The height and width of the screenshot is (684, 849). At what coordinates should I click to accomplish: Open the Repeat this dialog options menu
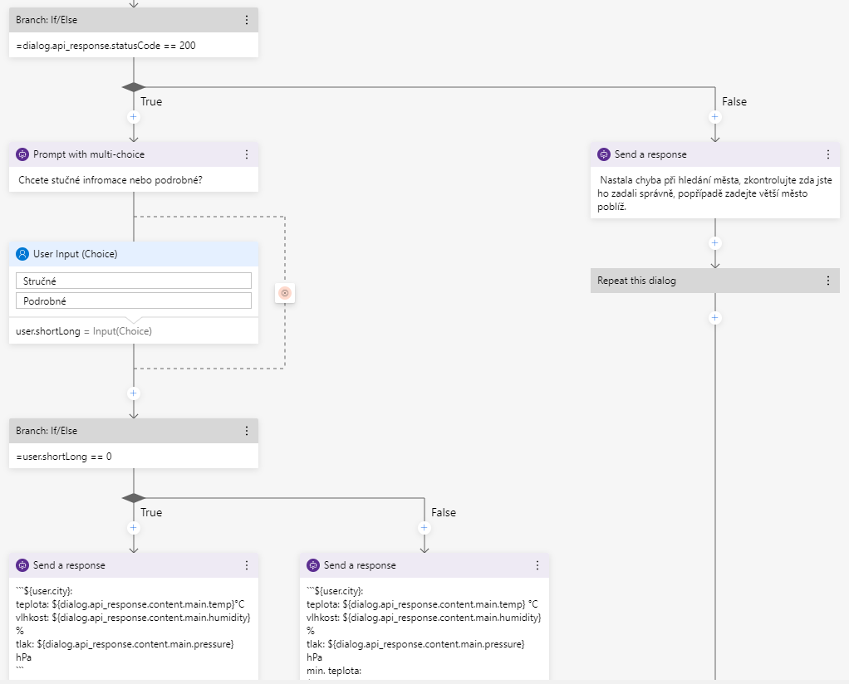(x=827, y=281)
